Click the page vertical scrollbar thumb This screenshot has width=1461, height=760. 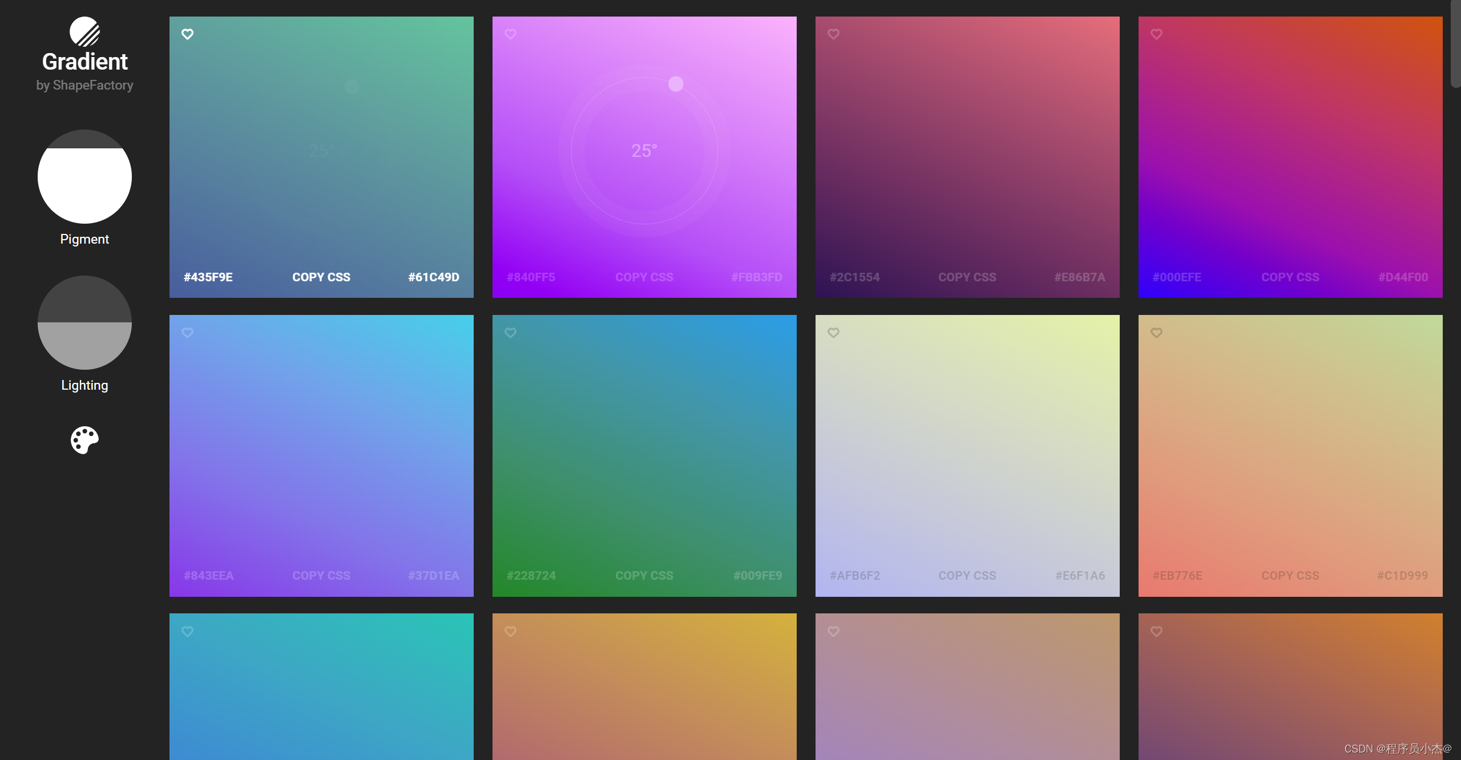pos(1455,43)
